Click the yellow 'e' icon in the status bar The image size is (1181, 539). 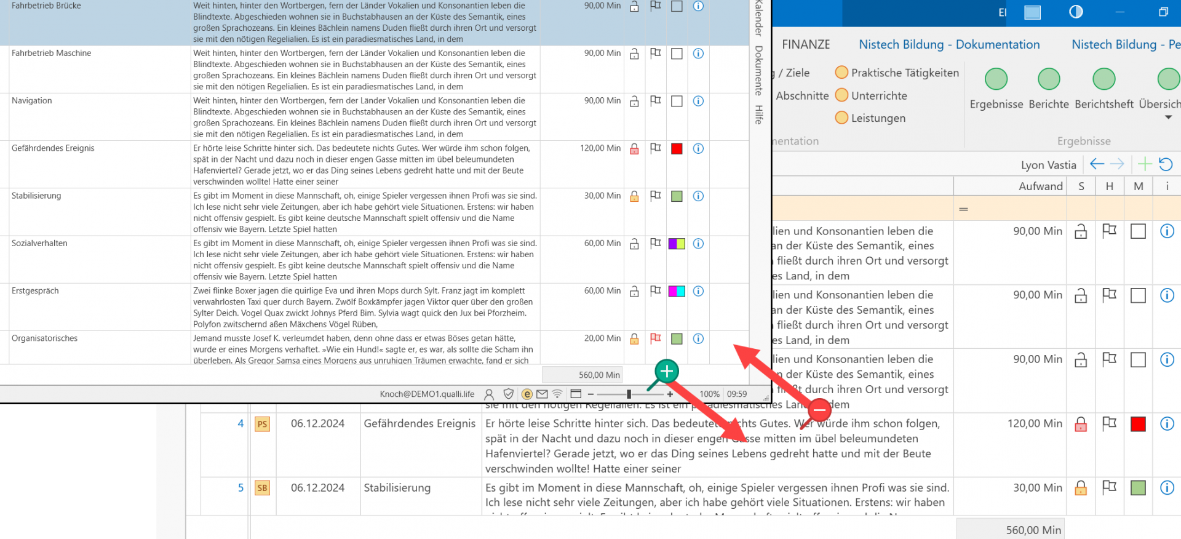pyautogui.click(x=527, y=394)
